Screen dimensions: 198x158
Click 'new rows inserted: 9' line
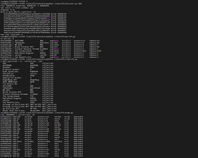pyautogui.click(x=11, y=34)
